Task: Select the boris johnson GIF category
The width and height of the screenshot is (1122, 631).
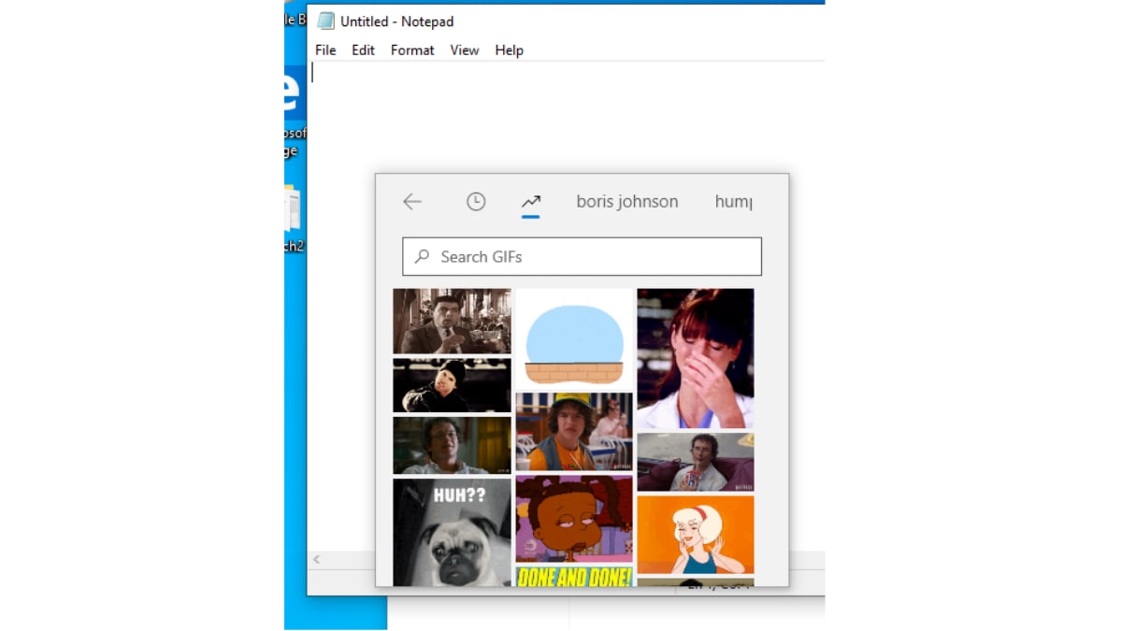Action: click(627, 201)
